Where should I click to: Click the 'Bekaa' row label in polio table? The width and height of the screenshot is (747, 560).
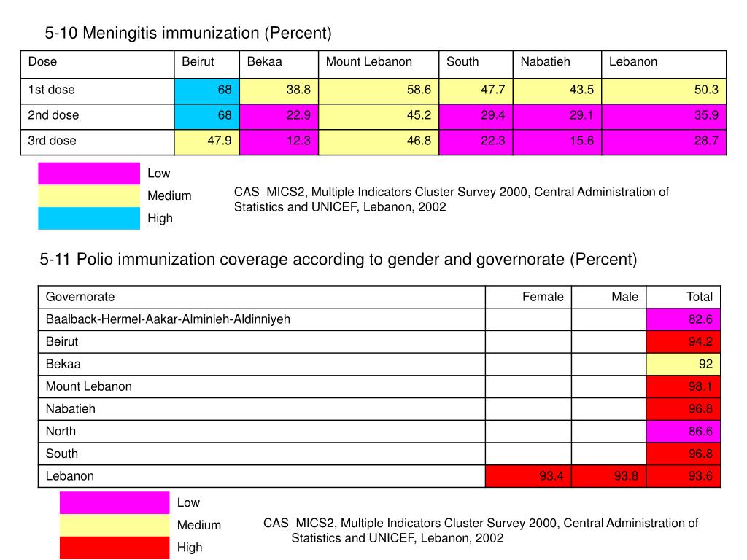pyautogui.click(x=262, y=365)
